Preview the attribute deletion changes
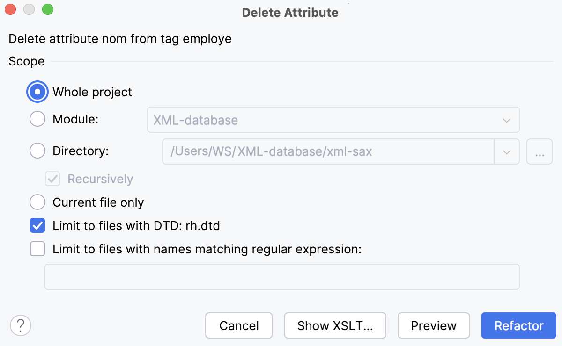Viewport: 562px width, 346px height. (433, 325)
